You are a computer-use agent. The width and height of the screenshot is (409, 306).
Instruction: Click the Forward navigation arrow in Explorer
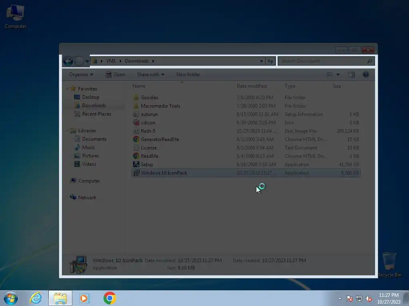point(79,61)
